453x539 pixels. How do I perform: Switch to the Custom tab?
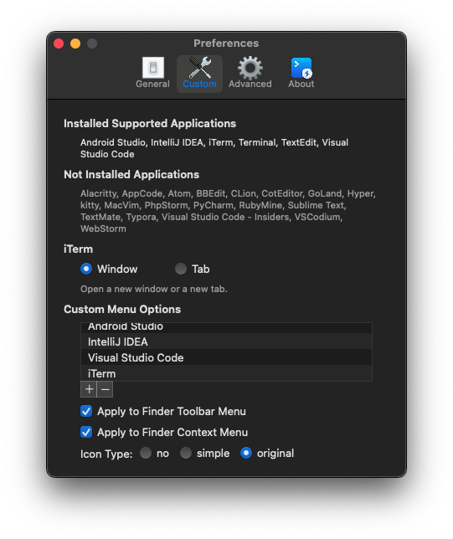coord(199,74)
